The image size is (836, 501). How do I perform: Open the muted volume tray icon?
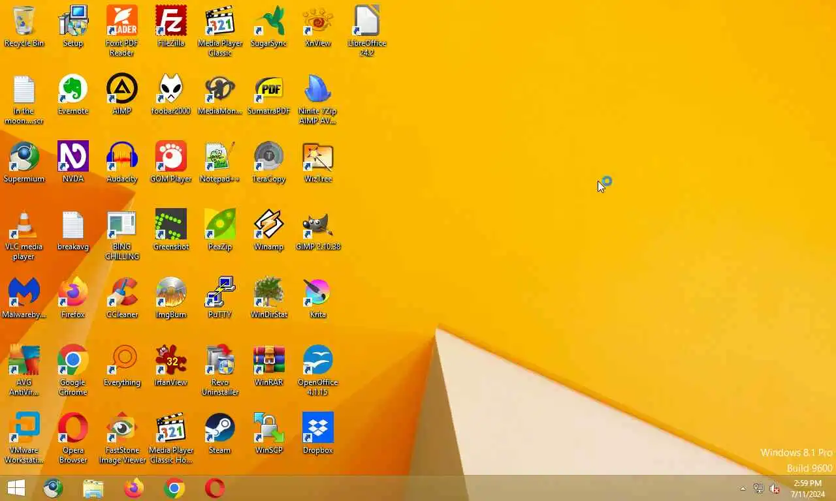(775, 489)
